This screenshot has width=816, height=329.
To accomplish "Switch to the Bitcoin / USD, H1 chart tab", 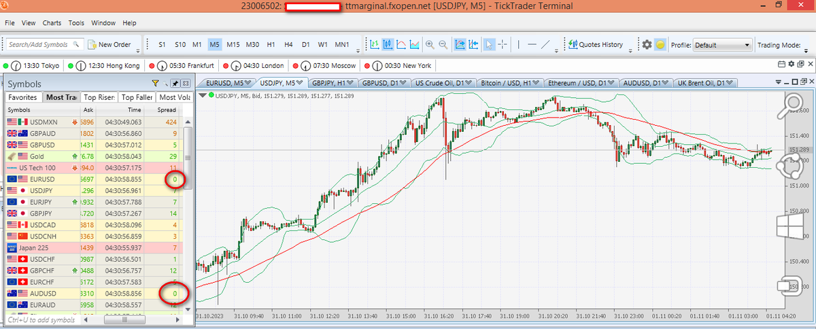I will (510, 83).
